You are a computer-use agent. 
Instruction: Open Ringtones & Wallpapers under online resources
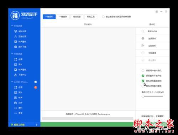tap(20, 42)
